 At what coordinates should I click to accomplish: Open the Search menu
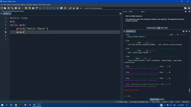9,5
